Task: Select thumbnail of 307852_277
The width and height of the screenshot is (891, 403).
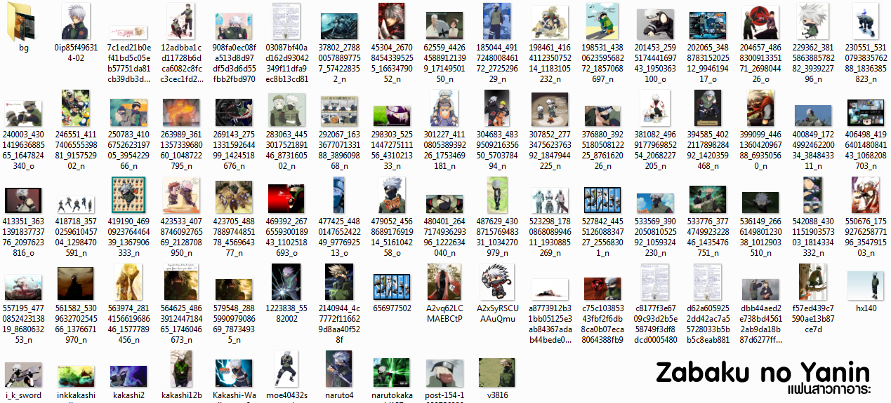Action: click(x=550, y=111)
